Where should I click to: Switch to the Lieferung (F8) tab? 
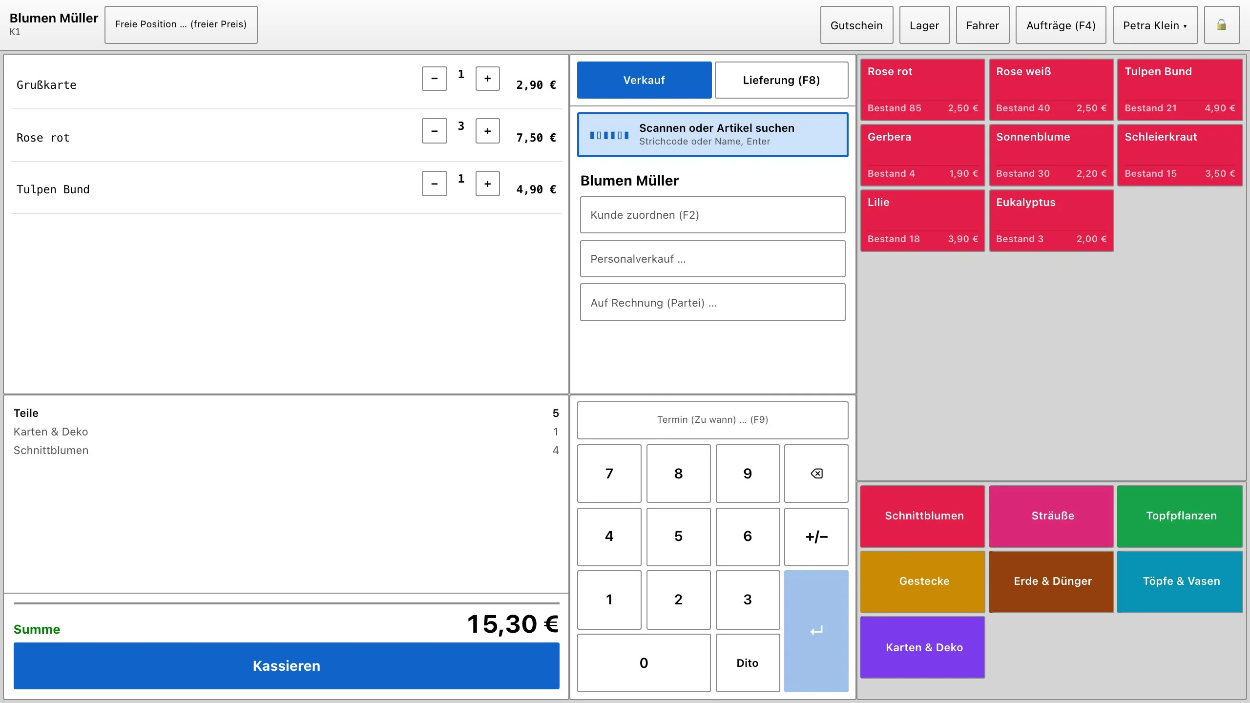[781, 80]
